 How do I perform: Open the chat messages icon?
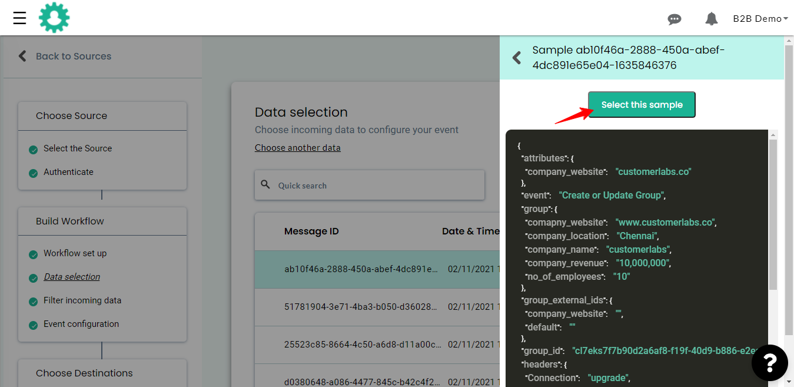[x=675, y=19]
